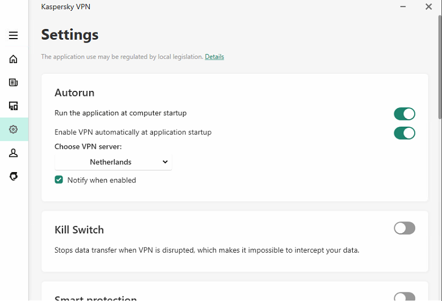Uncheck Notify when enabled checkbox
Image resolution: width=442 pixels, height=301 pixels.
[59, 180]
